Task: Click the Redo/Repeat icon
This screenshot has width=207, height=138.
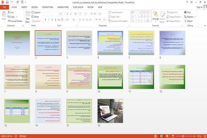Action: [x=18, y=2]
